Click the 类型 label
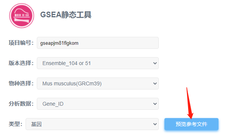 coord(15,124)
